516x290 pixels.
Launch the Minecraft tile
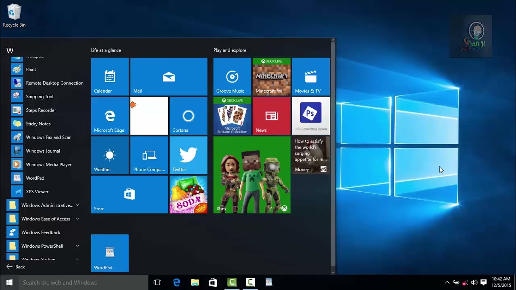[x=271, y=77]
